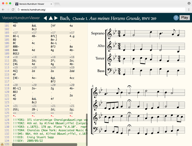The width and height of the screenshot is (192, 146).
Task: Go to the next chorale with right arrow
Action: (56, 18)
